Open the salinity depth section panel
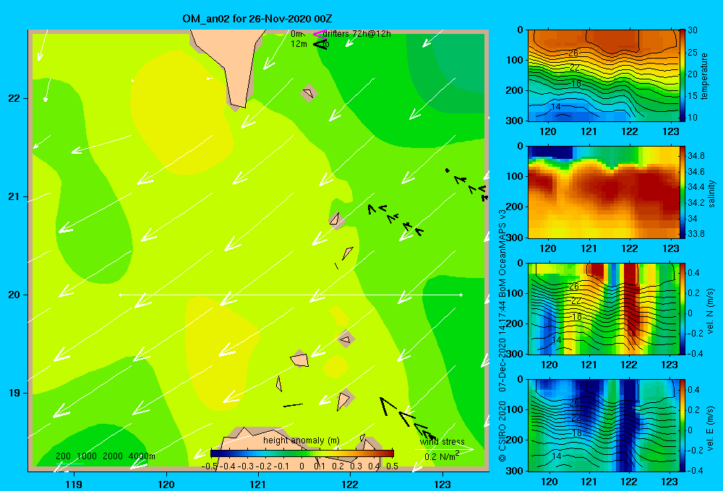 603,192
